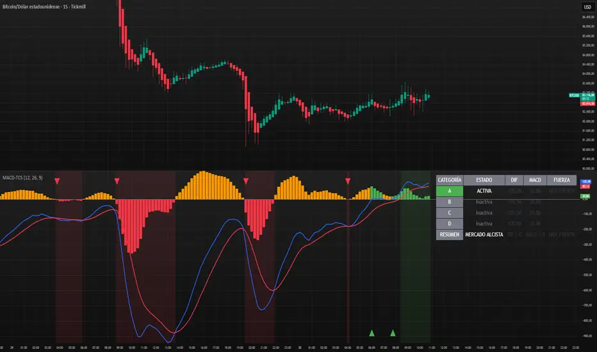Viewport: 597px width, 352px height.
Task: Click the MERCADO ALCISTA summary cell
Action: tap(484, 234)
